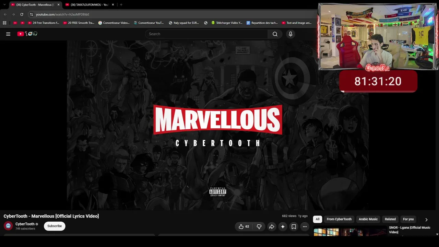Click the video title CyberTooth - Marvellous

(x=51, y=216)
